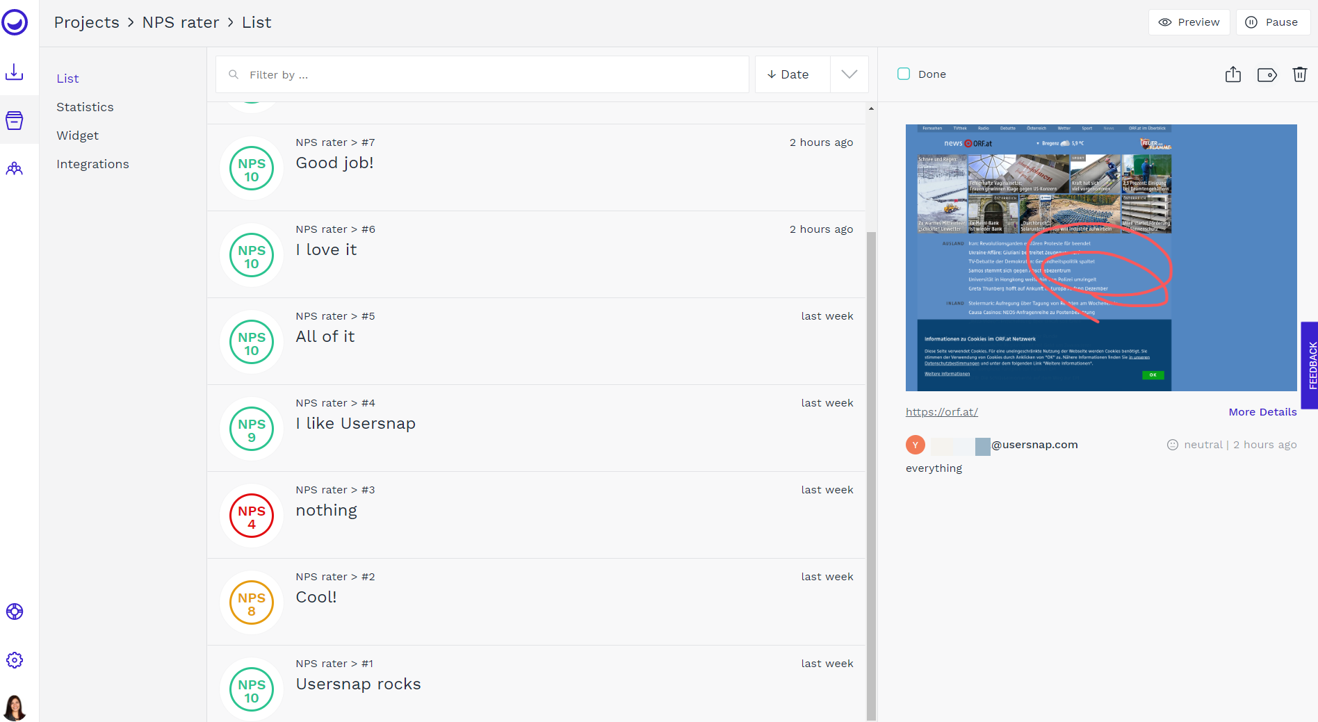Click the share/export icon

click(x=1233, y=74)
